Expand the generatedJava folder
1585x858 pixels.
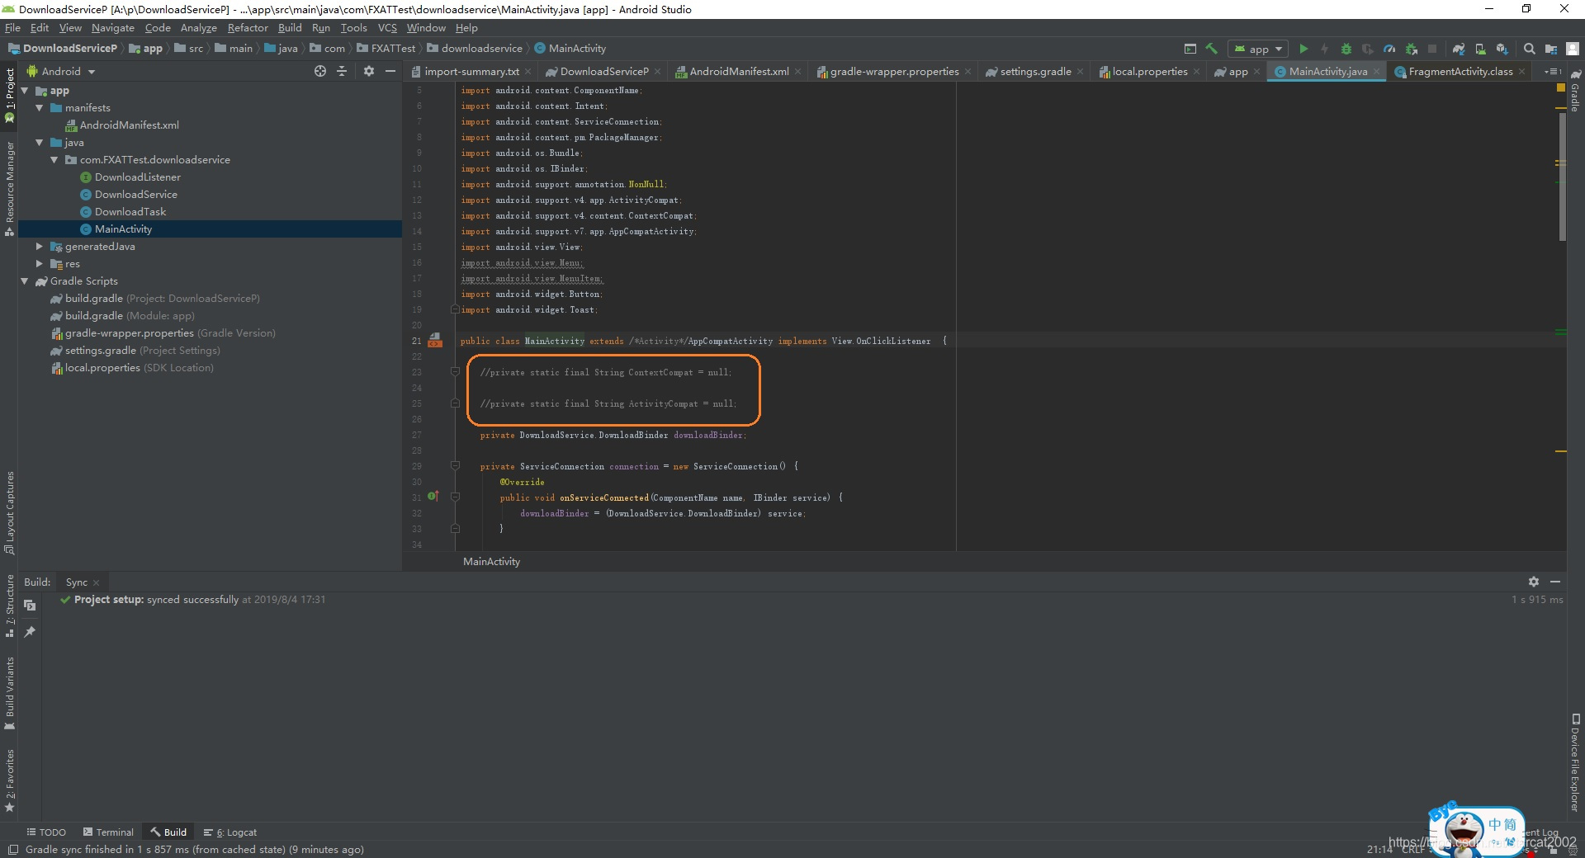coord(40,247)
